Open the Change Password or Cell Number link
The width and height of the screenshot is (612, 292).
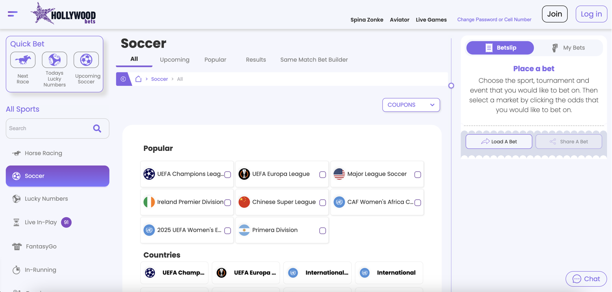(x=494, y=20)
